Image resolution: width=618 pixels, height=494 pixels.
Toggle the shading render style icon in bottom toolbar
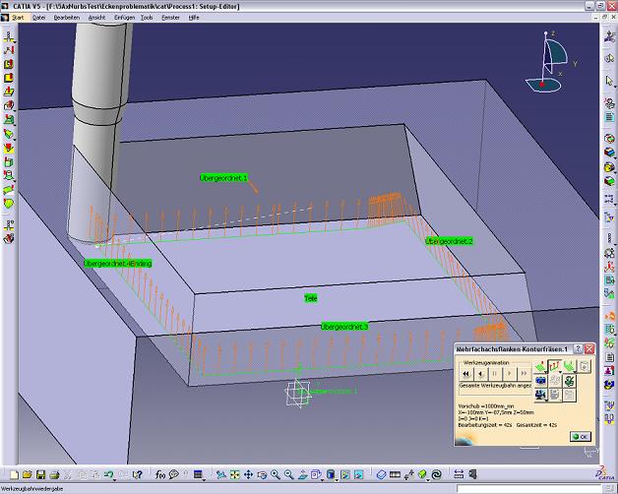[x=331, y=474]
